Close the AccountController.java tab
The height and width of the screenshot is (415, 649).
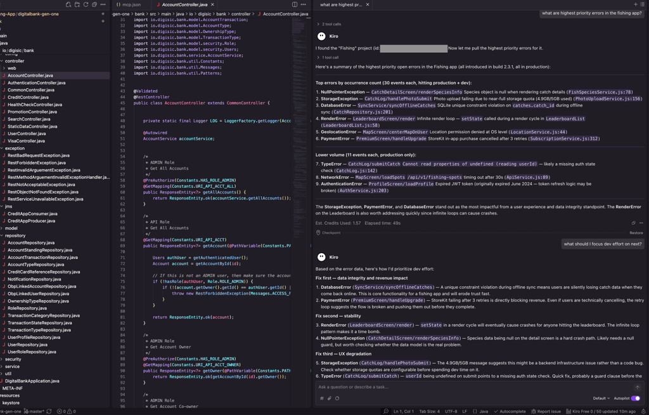212,4
